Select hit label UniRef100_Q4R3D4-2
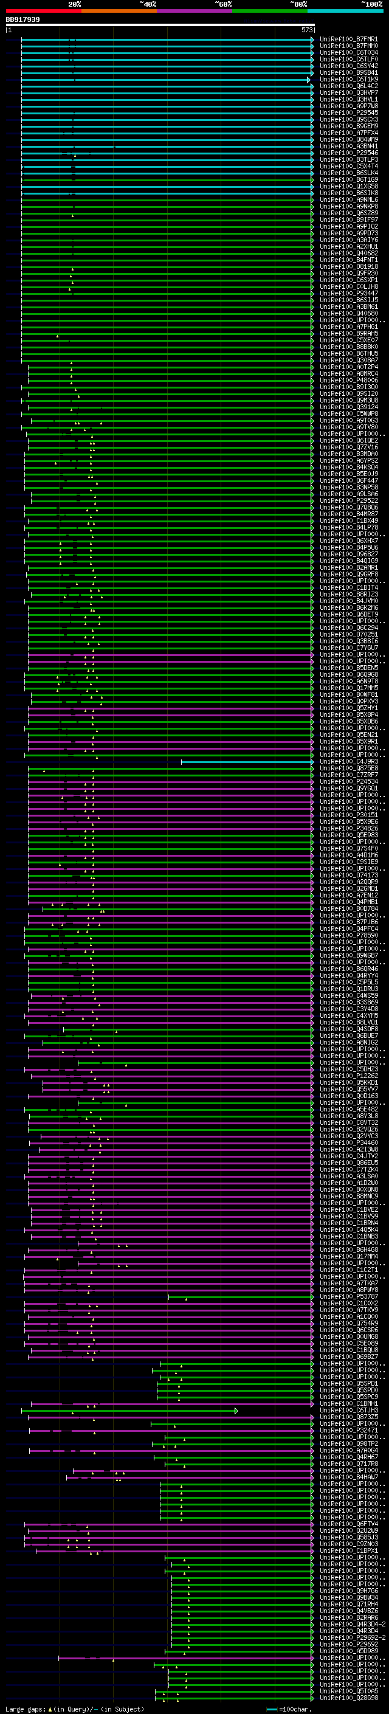389x1714 pixels. (x=353, y=1625)
